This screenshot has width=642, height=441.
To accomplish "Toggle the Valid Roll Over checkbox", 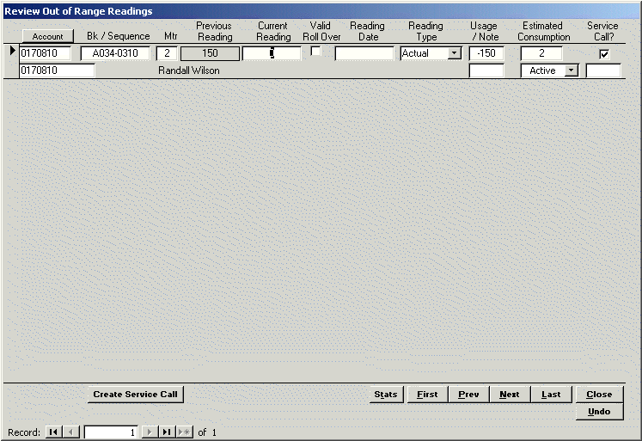I will (x=315, y=52).
